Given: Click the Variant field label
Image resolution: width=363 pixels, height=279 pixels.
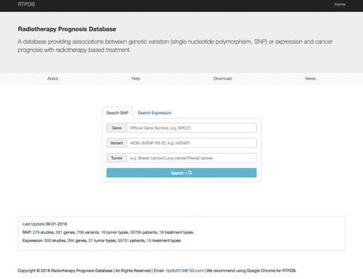Looking at the screenshot, I should [x=117, y=143].
